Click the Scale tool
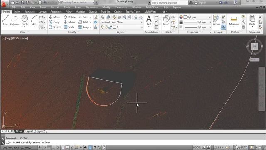Viewport: 266px width, 150px height. pos(69,27)
